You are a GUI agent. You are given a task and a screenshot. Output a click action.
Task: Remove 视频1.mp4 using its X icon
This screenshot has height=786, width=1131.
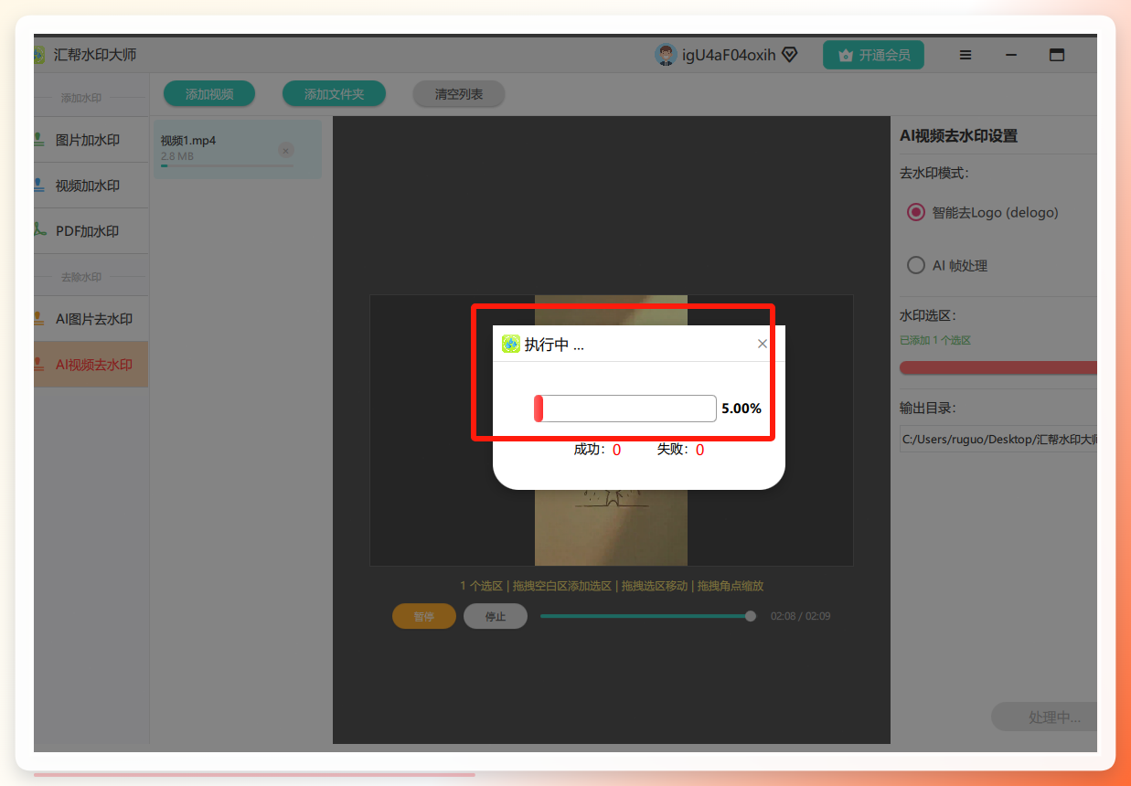[x=286, y=150]
